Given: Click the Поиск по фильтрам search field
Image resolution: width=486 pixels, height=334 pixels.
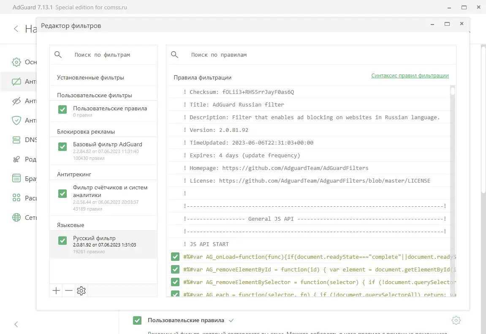Looking at the screenshot, I should (111, 55).
